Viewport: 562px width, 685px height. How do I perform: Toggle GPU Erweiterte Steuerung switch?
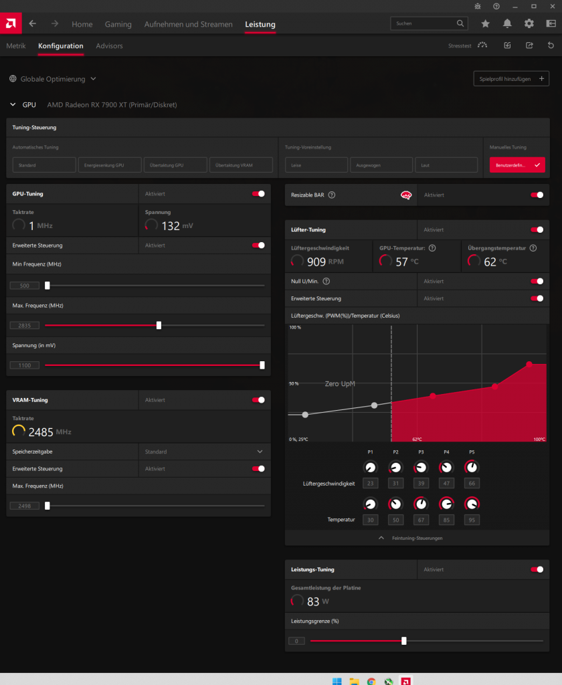[258, 245]
